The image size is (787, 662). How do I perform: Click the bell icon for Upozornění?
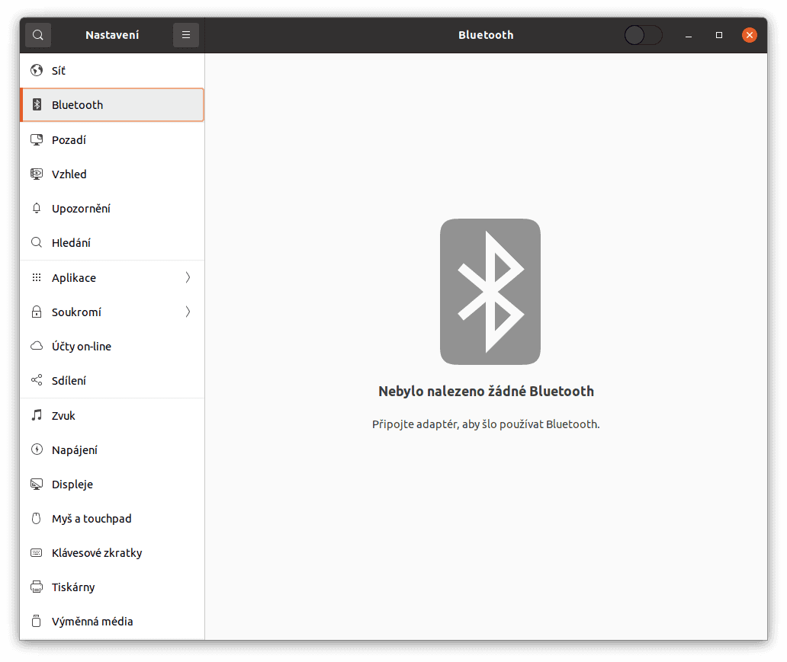pos(37,208)
